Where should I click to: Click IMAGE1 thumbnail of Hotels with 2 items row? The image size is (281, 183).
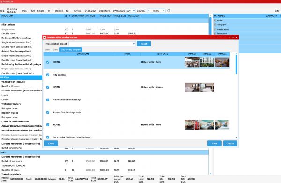click(x=192, y=87)
